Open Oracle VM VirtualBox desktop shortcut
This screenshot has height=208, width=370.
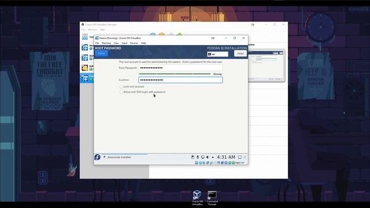(197, 198)
